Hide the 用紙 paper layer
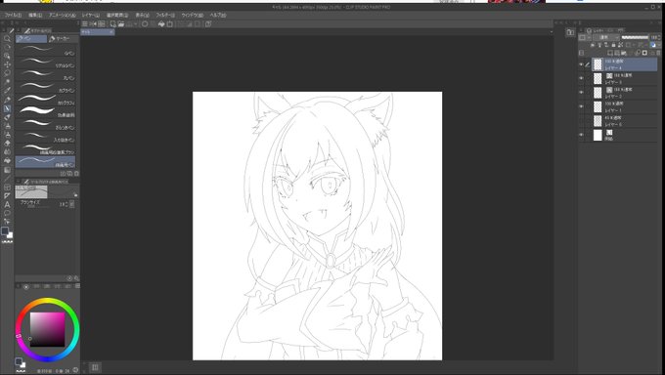665x375 pixels. (582, 135)
